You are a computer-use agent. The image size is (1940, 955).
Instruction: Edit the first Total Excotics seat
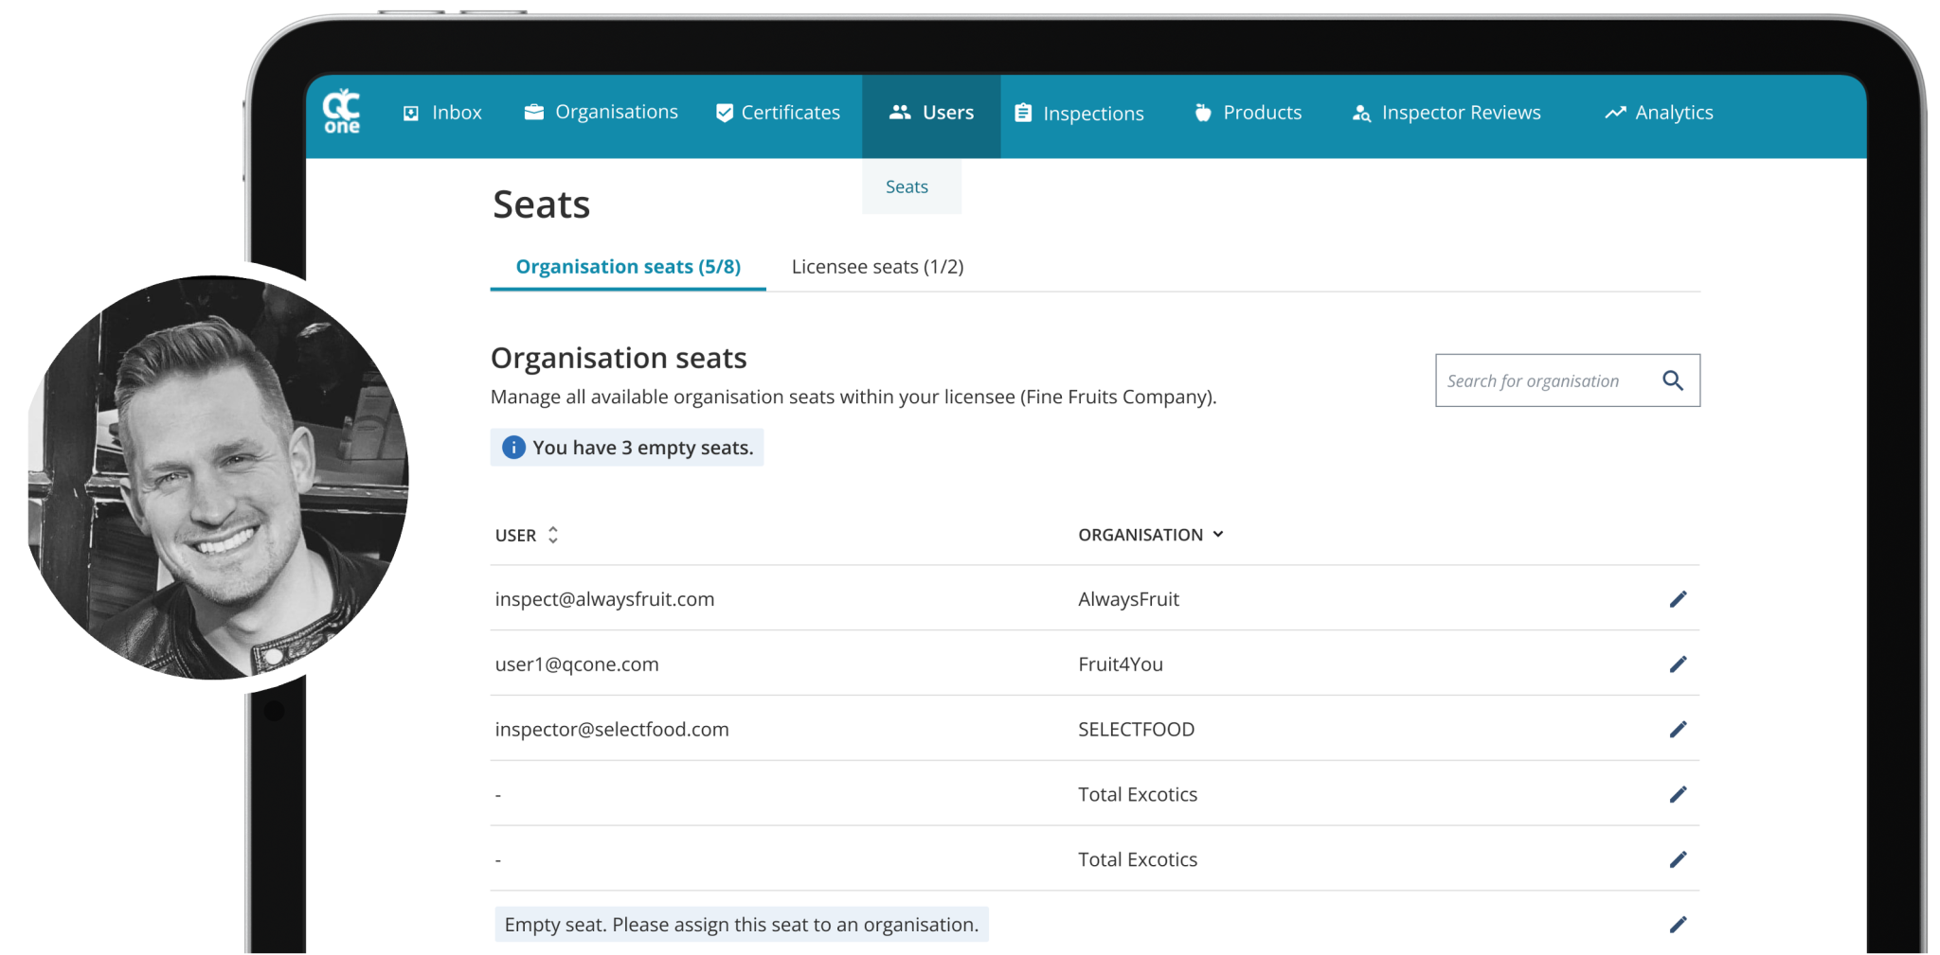[1678, 795]
